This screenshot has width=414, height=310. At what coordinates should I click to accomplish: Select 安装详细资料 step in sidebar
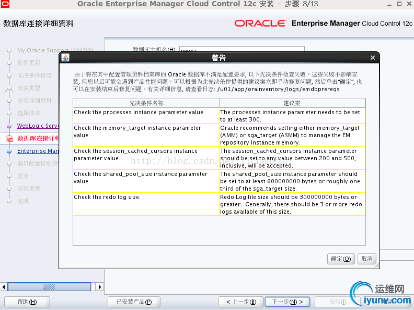coord(34,101)
